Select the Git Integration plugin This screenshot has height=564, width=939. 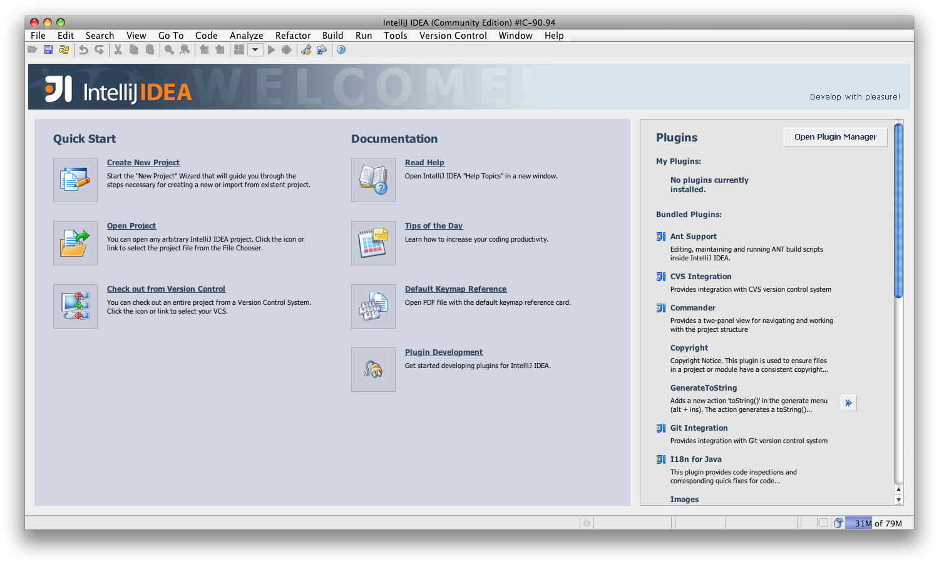point(699,428)
